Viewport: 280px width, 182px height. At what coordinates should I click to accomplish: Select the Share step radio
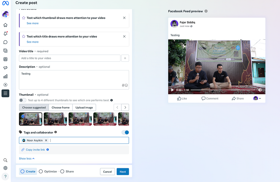coord(62,171)
